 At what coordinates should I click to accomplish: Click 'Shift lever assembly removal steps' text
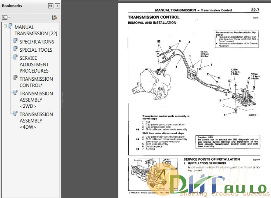(x=163, y=133)
